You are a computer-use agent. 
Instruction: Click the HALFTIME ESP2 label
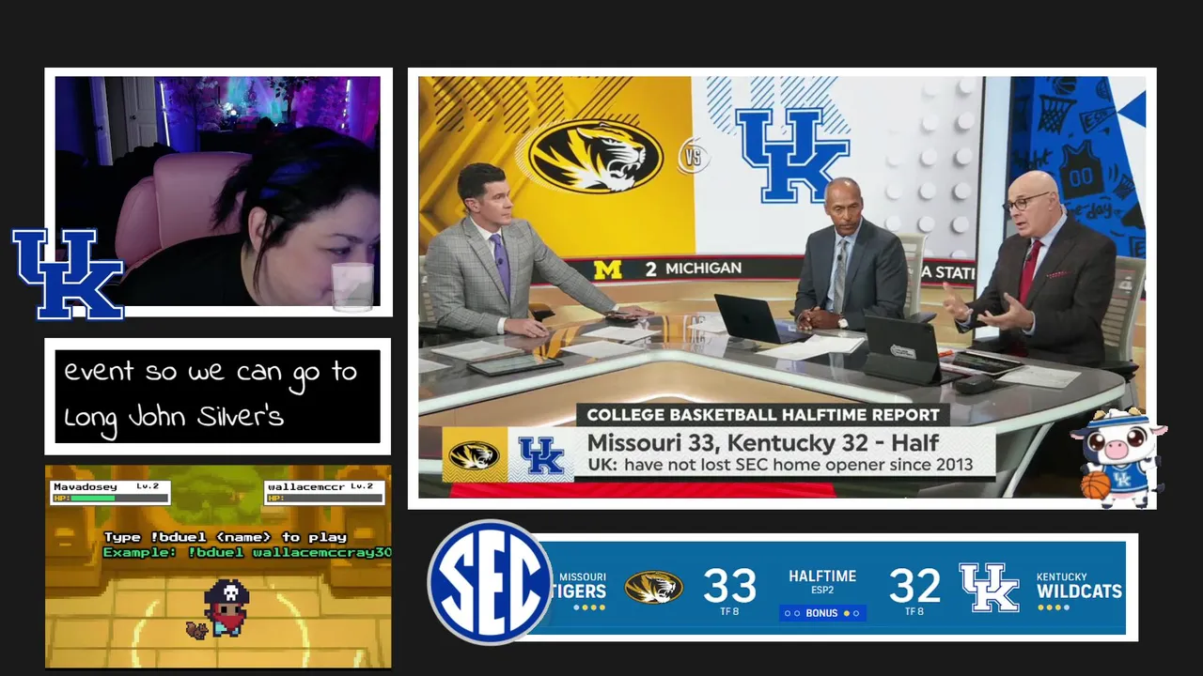[822, 582]
